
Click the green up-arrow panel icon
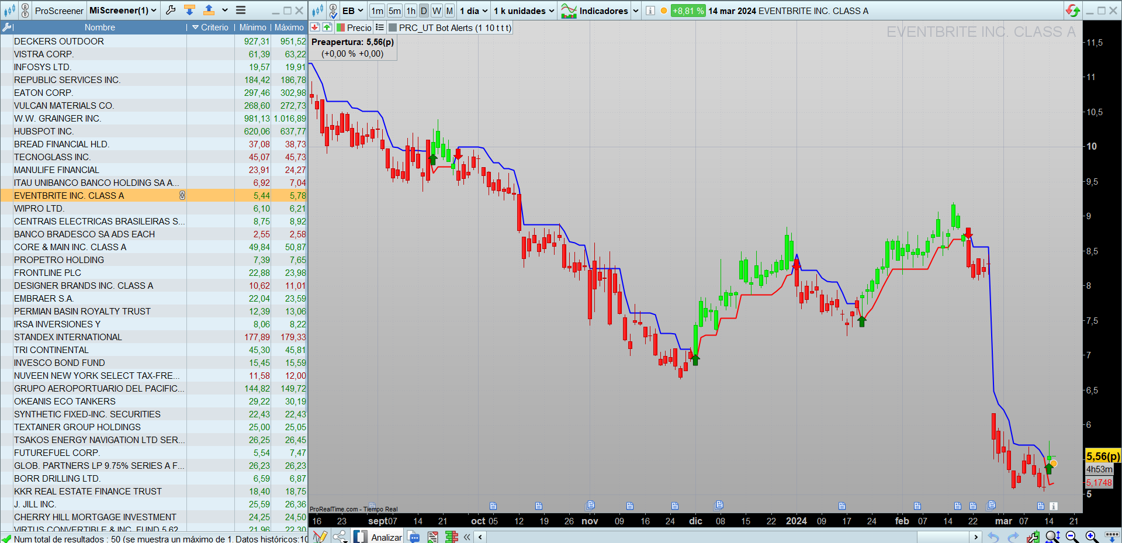tap(327, 27)
